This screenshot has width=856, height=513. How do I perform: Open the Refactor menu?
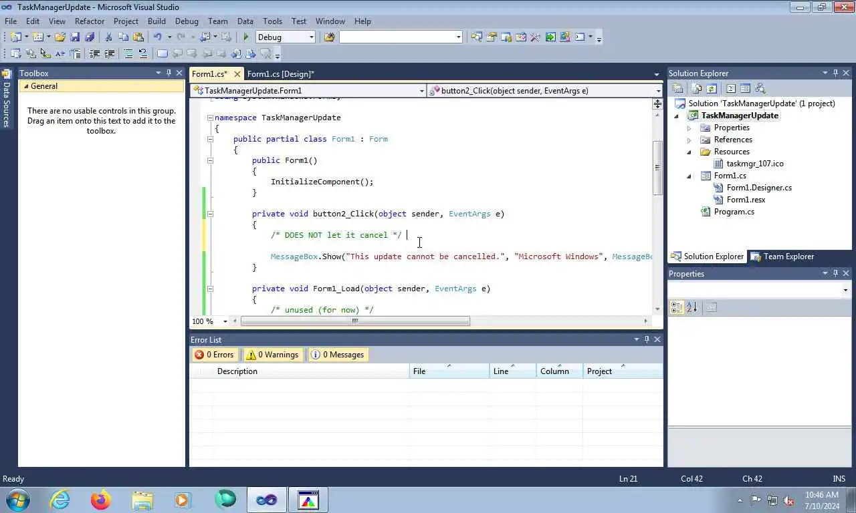[x=90, y=21]
